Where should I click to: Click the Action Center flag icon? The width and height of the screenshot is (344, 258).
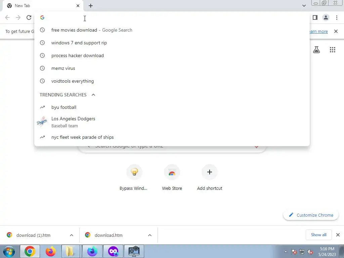tap(294, 252)
